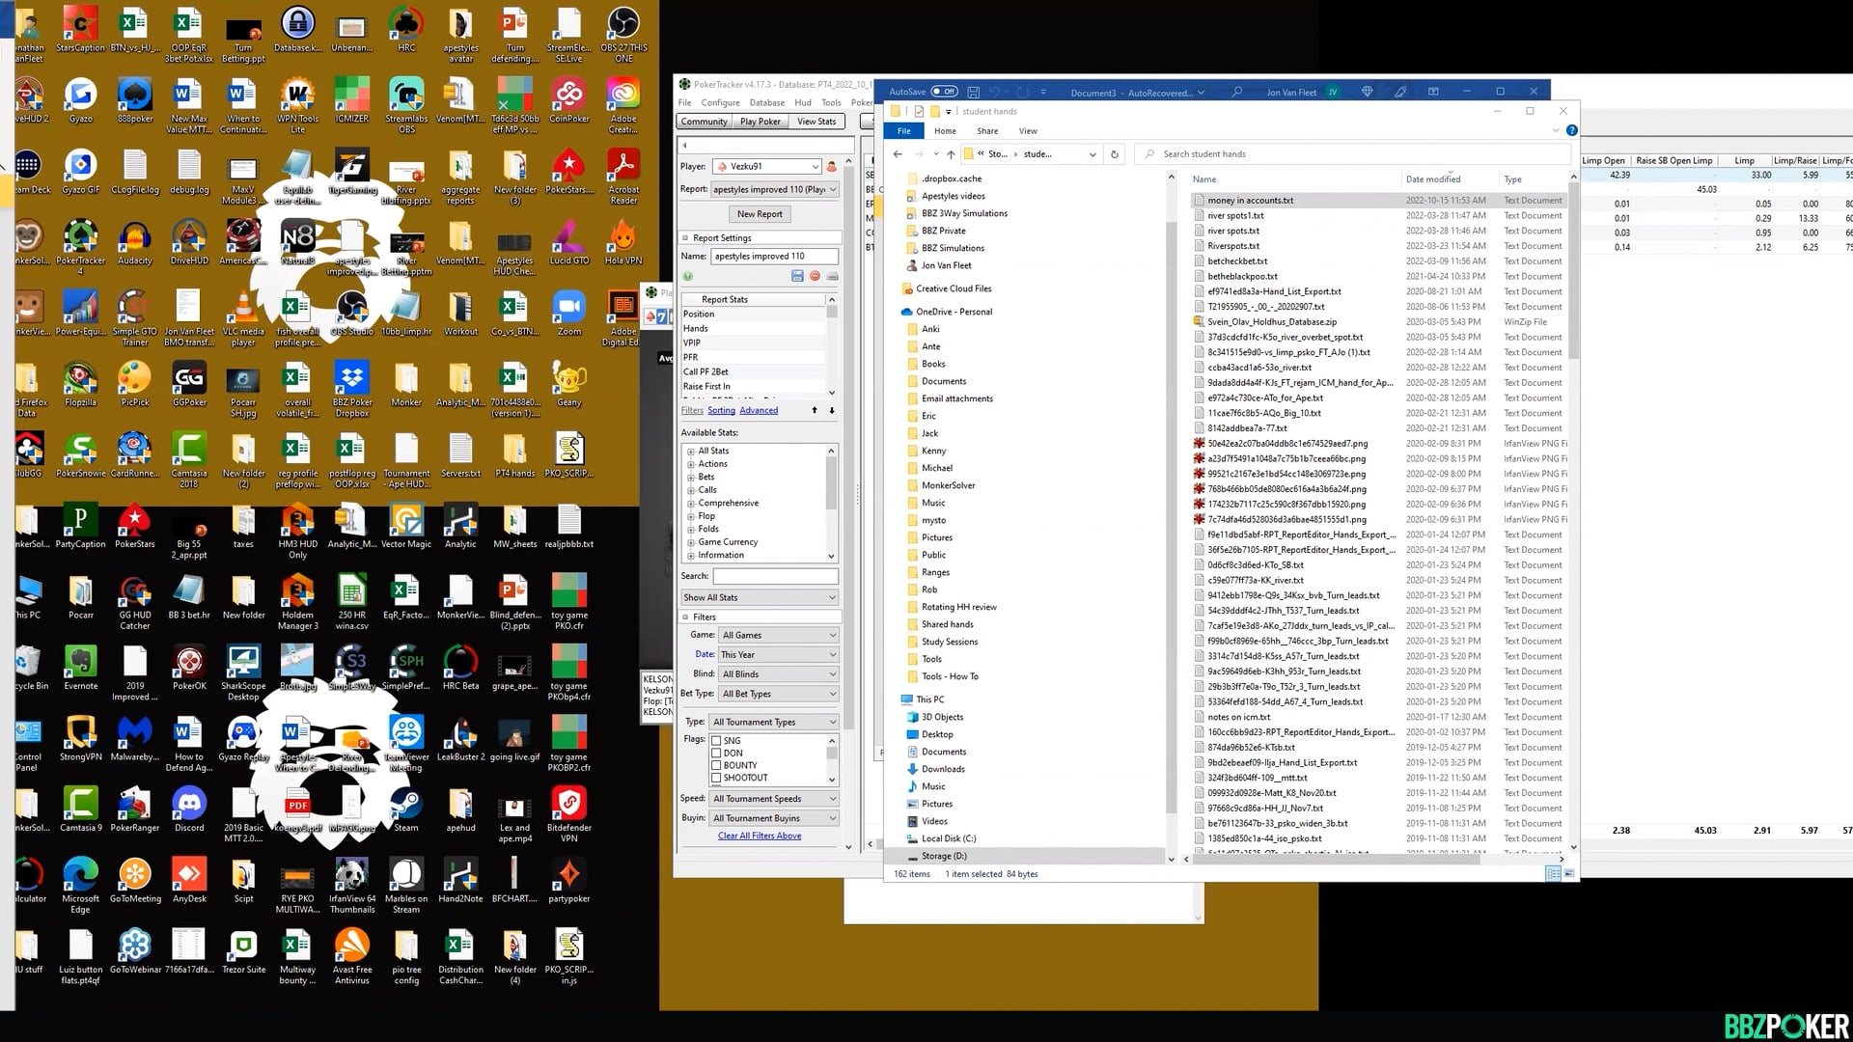The width and height of the screenshot is (1853, 1042).
Task: Click the Refresh icon in the Explorer address bar
Action: (x=1114, y=153)
